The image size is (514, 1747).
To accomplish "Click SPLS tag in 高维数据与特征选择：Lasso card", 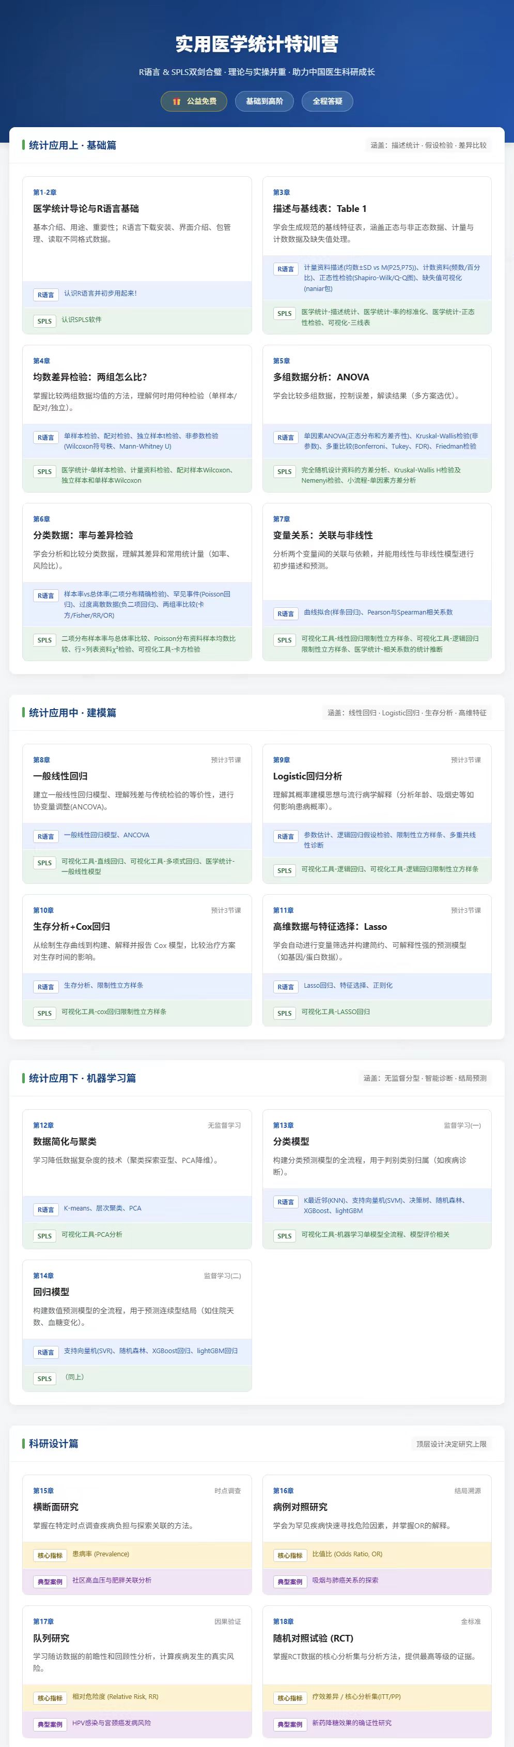I will (x=285, y=1013).
